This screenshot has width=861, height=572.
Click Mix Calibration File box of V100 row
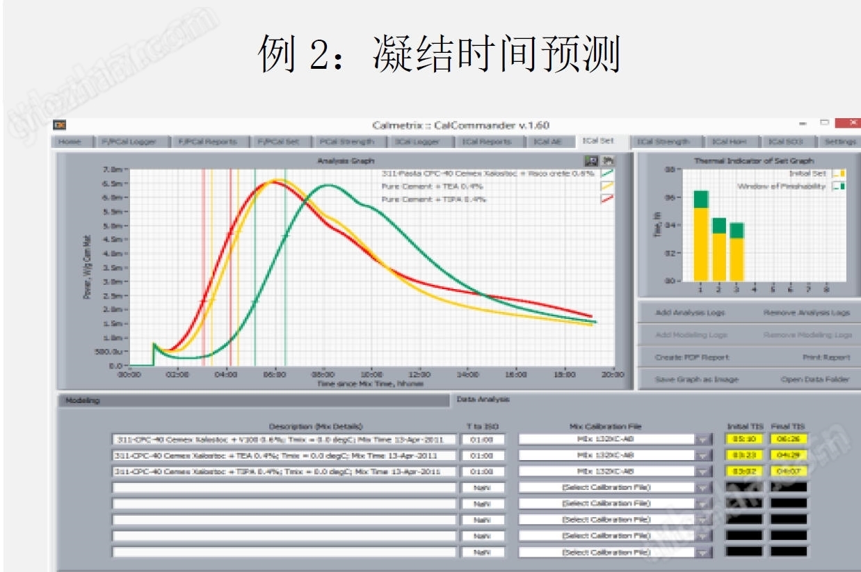[x=607, y=439]
